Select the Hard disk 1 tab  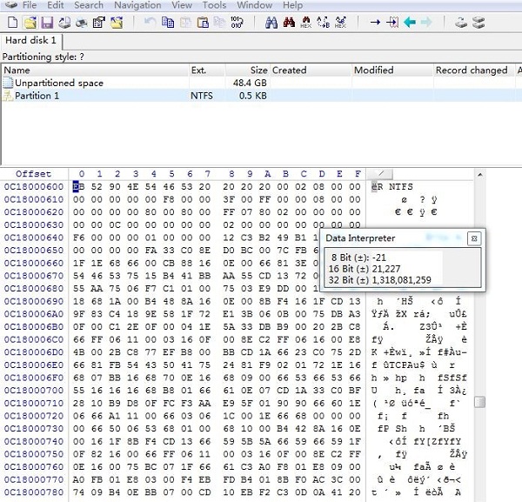coord(30,41)
